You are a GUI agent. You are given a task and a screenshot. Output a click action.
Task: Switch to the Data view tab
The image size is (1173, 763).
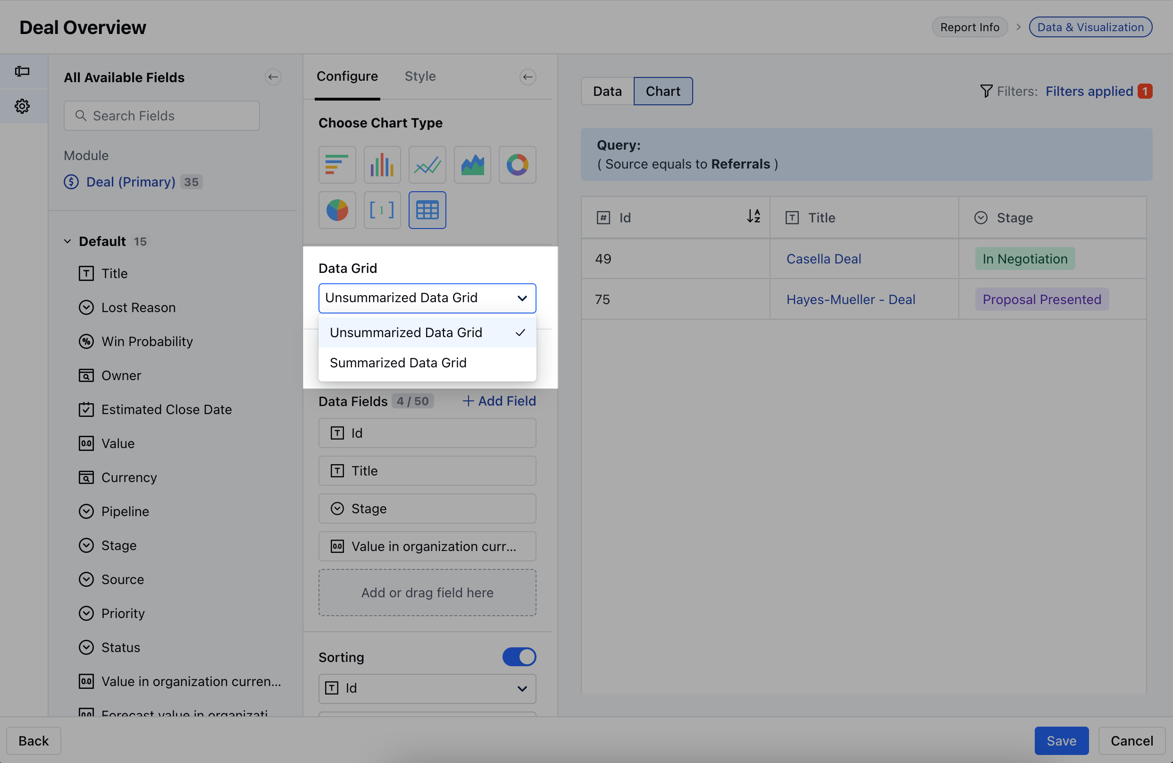tap(607, 91)
